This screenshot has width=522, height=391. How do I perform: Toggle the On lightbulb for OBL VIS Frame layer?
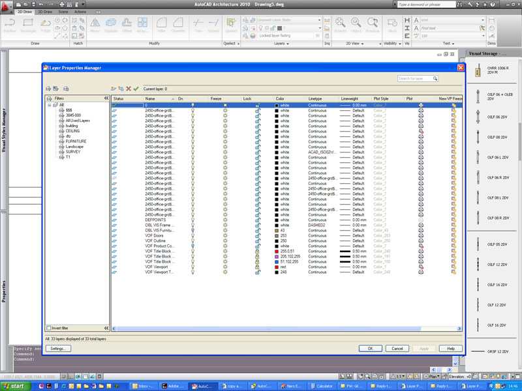click(192, 225)
